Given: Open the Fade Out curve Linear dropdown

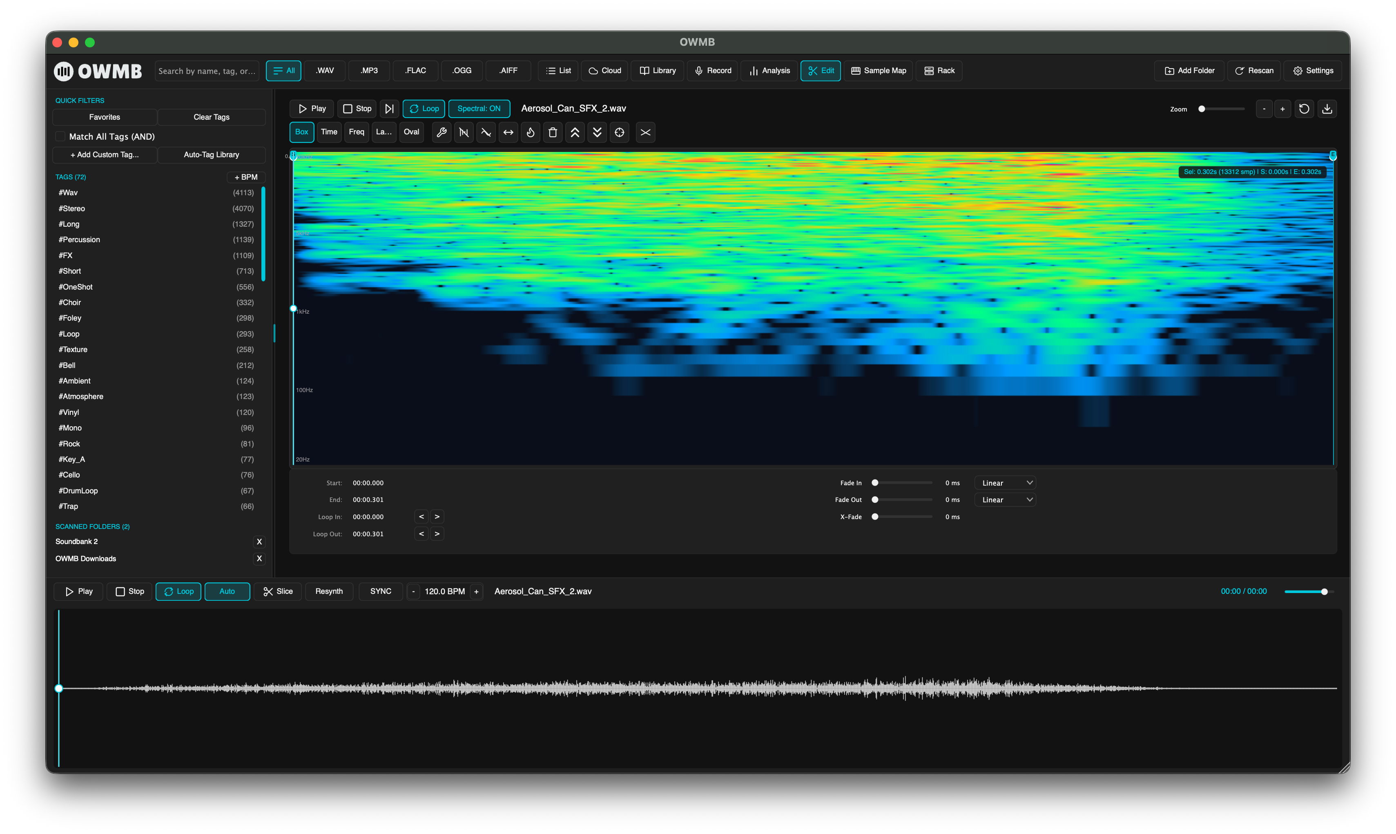Looking at the screenshot, I should 1006,500.
